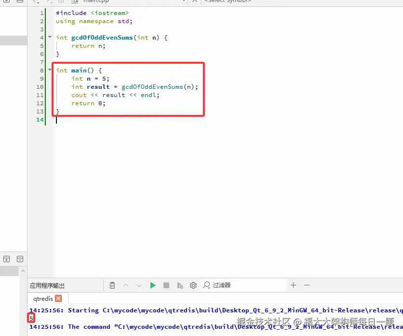This screenshot has height=336, width=403.
Task: Click 'cout' on line 11
Action: (79, 95)
